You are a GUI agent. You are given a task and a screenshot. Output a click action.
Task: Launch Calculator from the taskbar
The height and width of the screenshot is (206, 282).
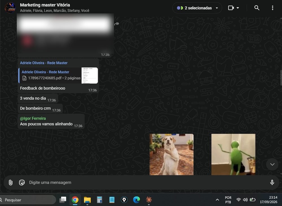click(x=100, y=200)
